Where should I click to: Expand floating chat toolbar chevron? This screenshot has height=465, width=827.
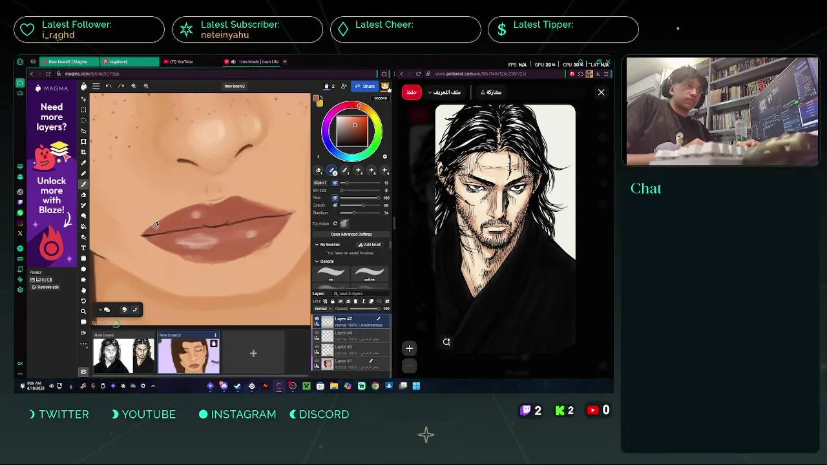100,309
